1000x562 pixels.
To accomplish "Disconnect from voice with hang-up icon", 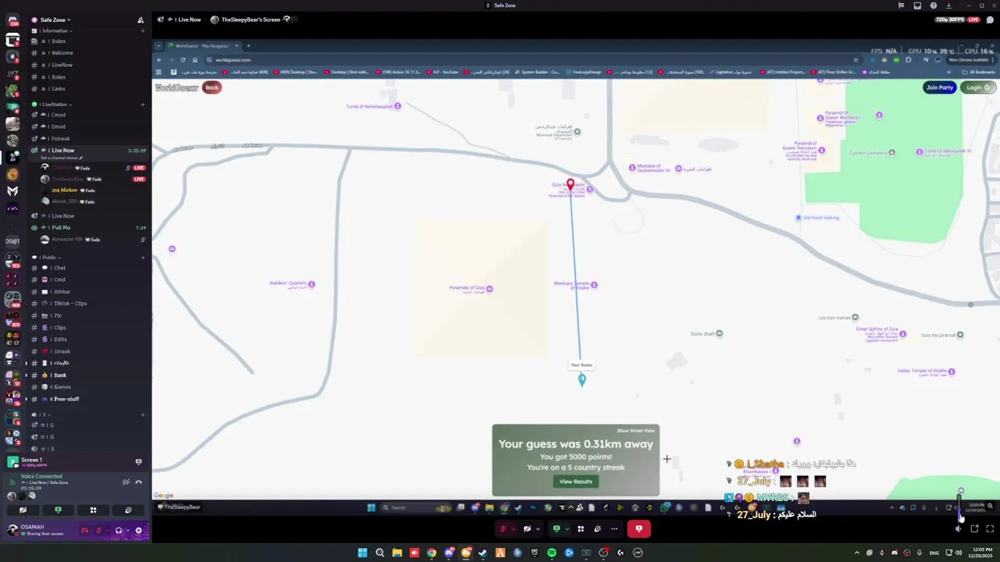I will click(x=138, y=482).
